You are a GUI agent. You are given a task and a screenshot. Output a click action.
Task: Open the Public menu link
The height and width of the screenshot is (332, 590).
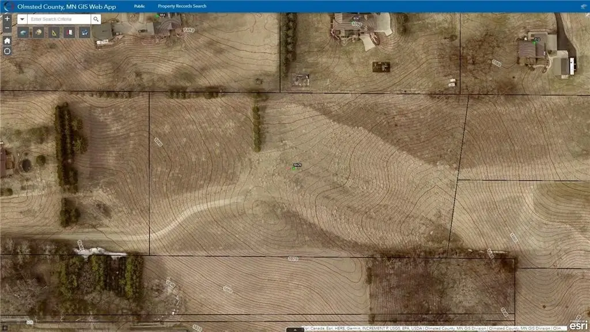point(139,6)
